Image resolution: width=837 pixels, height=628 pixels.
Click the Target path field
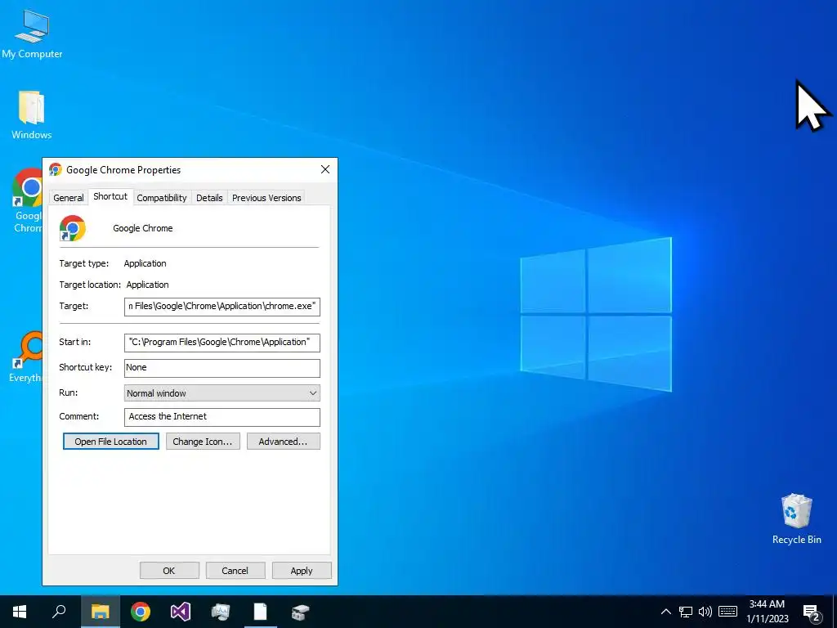click(x=222, y=307)
